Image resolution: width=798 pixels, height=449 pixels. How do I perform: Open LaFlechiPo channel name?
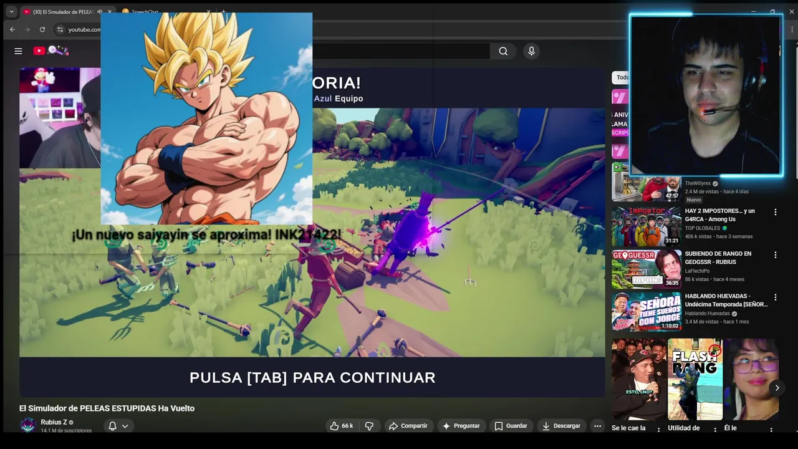coord(698,271)
